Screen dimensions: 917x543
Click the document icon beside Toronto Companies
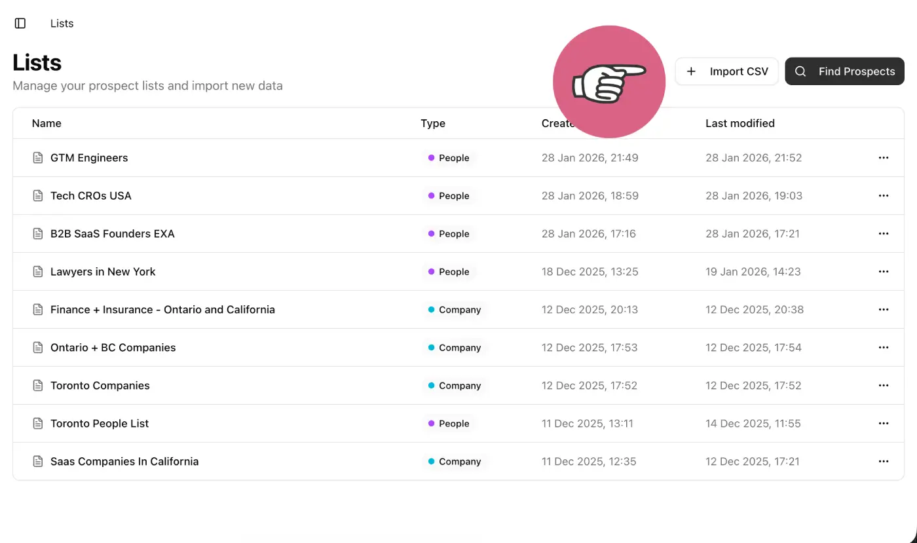38,386
